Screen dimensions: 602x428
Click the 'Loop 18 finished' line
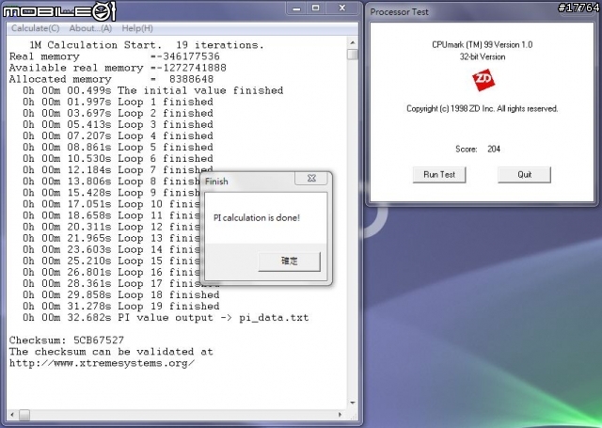click(121, 294)
